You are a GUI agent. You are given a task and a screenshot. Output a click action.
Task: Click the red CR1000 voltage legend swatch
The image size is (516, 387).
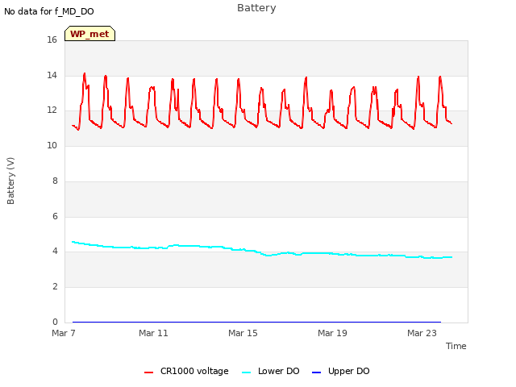click(148, 372)
